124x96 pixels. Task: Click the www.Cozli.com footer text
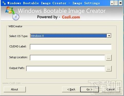coord(12,83)
